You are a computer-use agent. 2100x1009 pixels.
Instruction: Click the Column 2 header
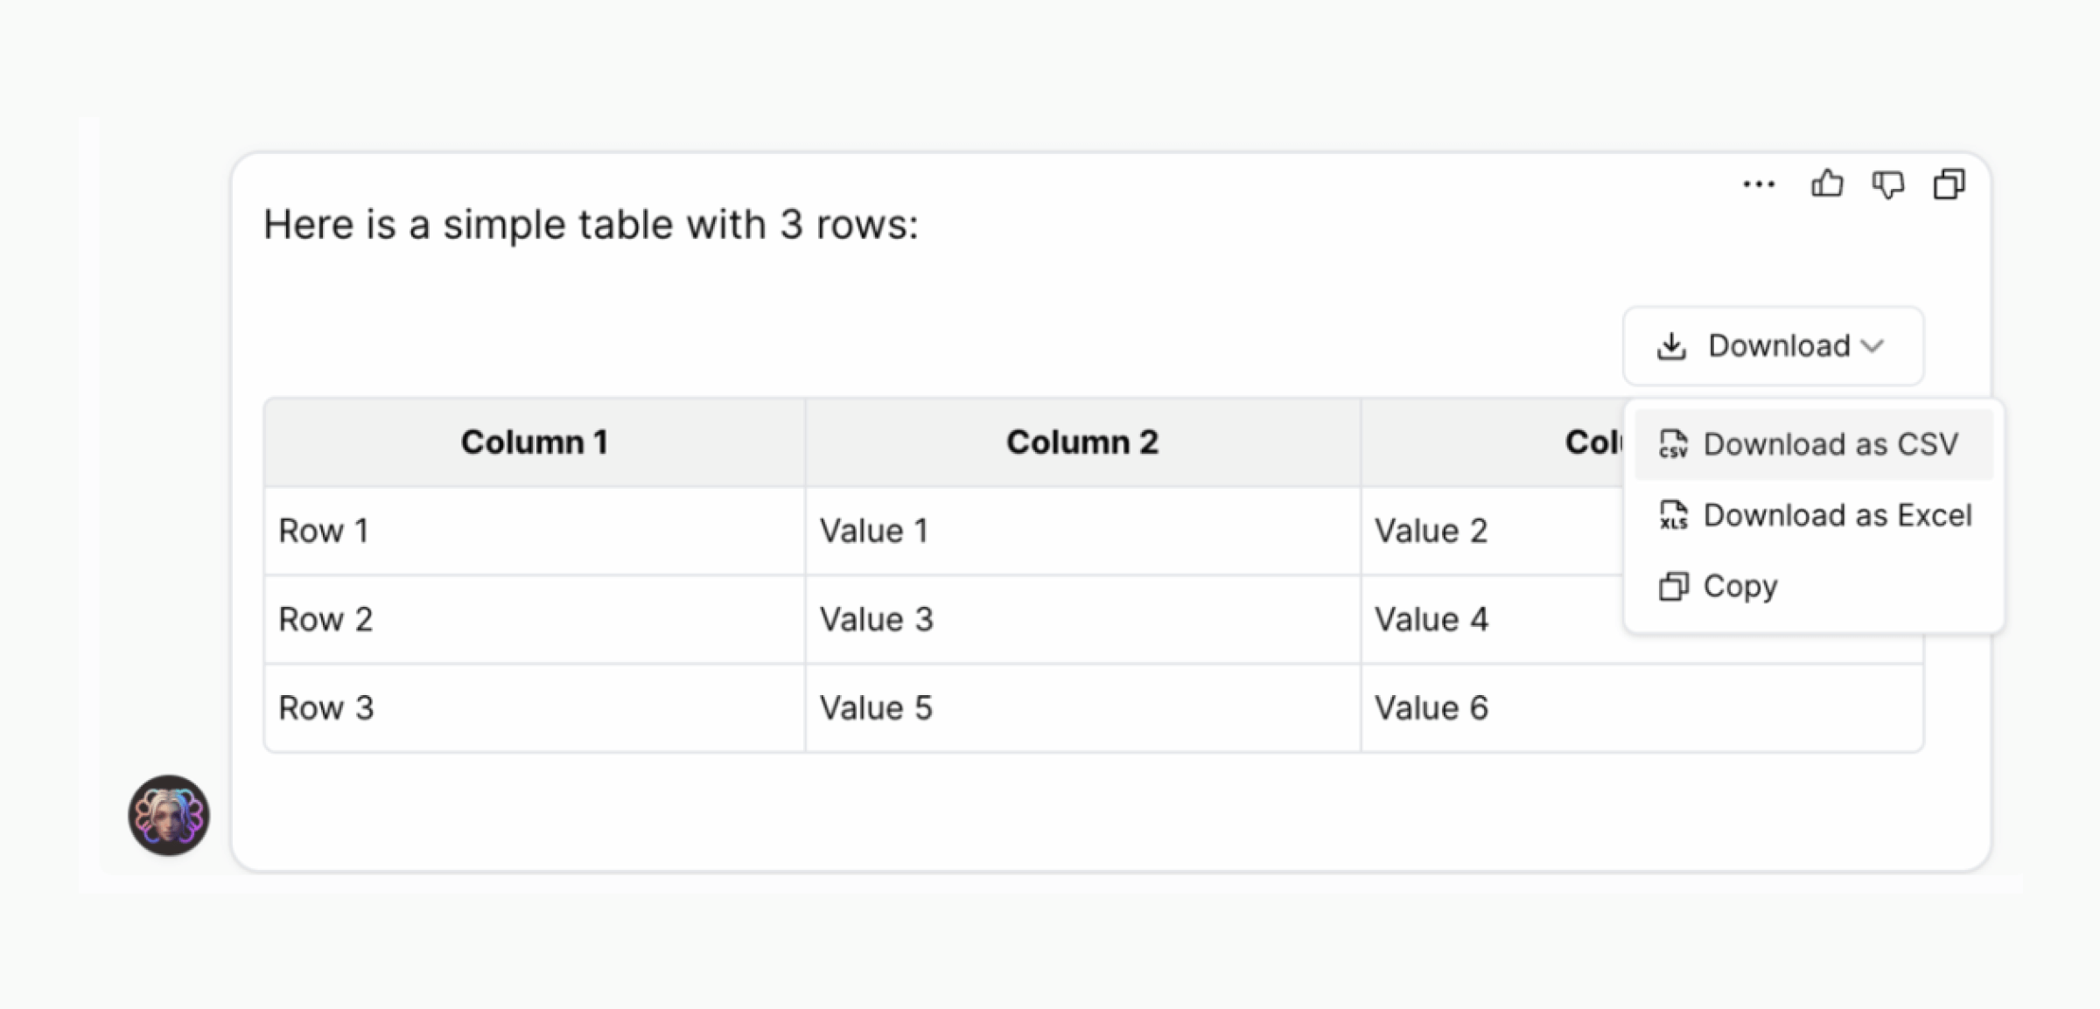1082,442
